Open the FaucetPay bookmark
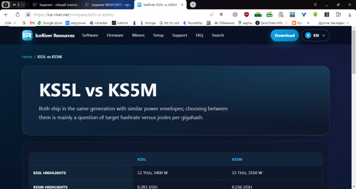 point(193,23)
